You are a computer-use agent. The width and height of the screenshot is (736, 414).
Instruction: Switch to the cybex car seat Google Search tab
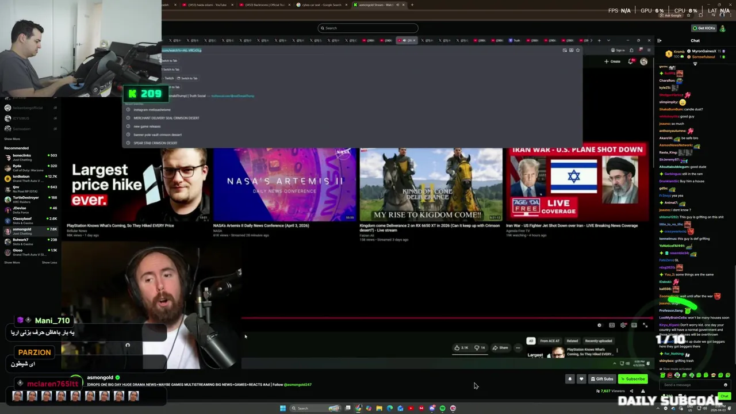click(322, 5)
